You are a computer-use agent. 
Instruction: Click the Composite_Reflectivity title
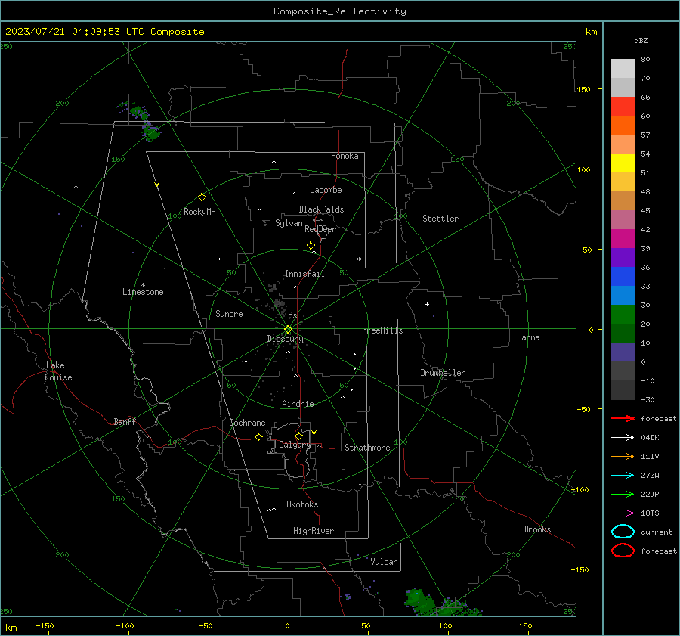click(340, 11)
